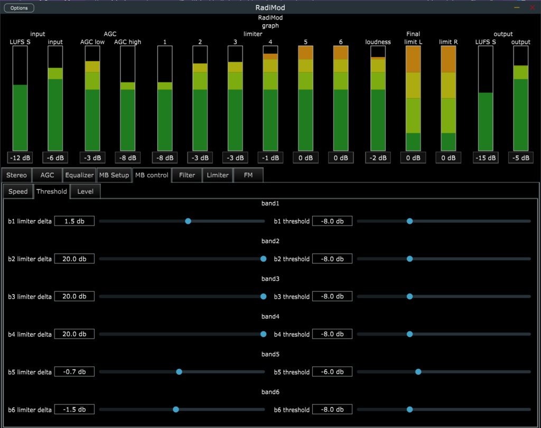
Task: Click the AGC low meter bar
Action: pos(92,98)
